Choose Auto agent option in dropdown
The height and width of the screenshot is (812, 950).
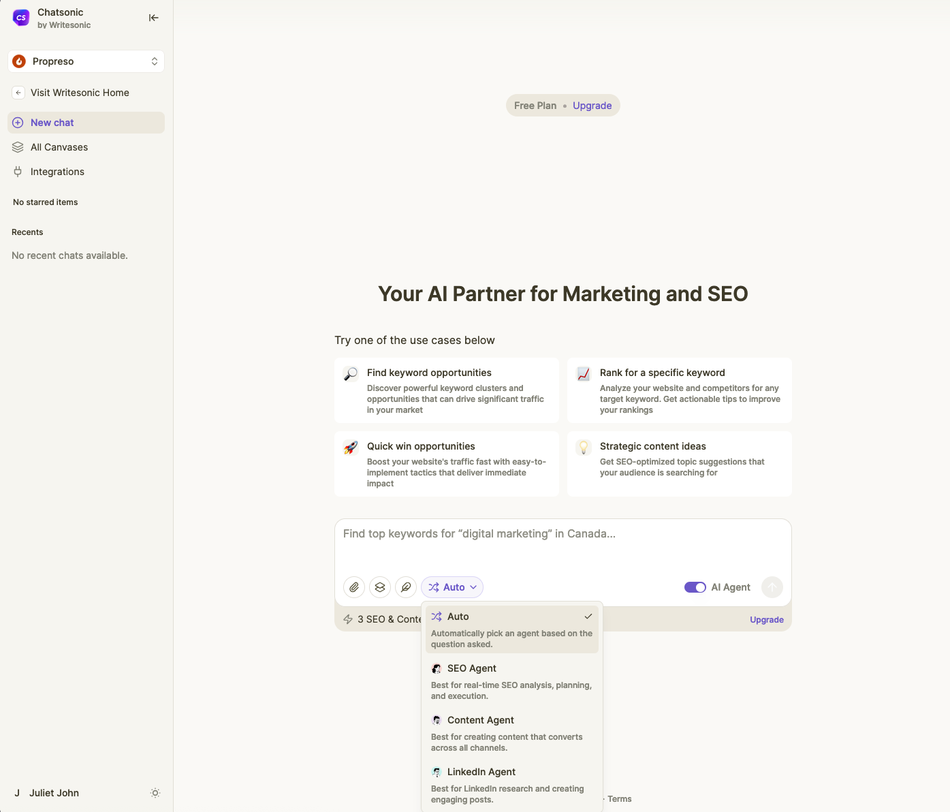click(512, 629)
